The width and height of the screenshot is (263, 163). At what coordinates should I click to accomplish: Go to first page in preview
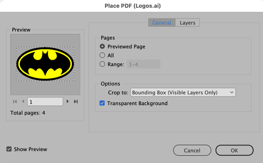click(15, 101)
